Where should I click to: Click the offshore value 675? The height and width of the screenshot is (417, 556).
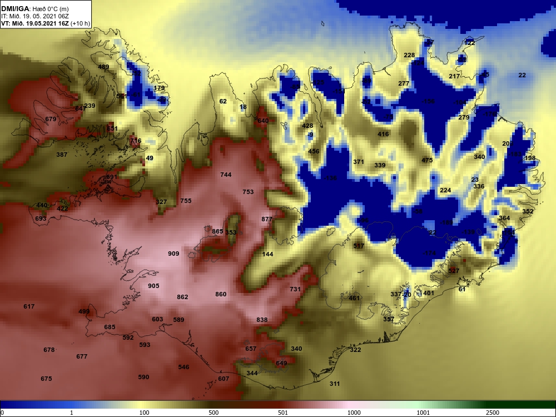[x=47, y=379]
